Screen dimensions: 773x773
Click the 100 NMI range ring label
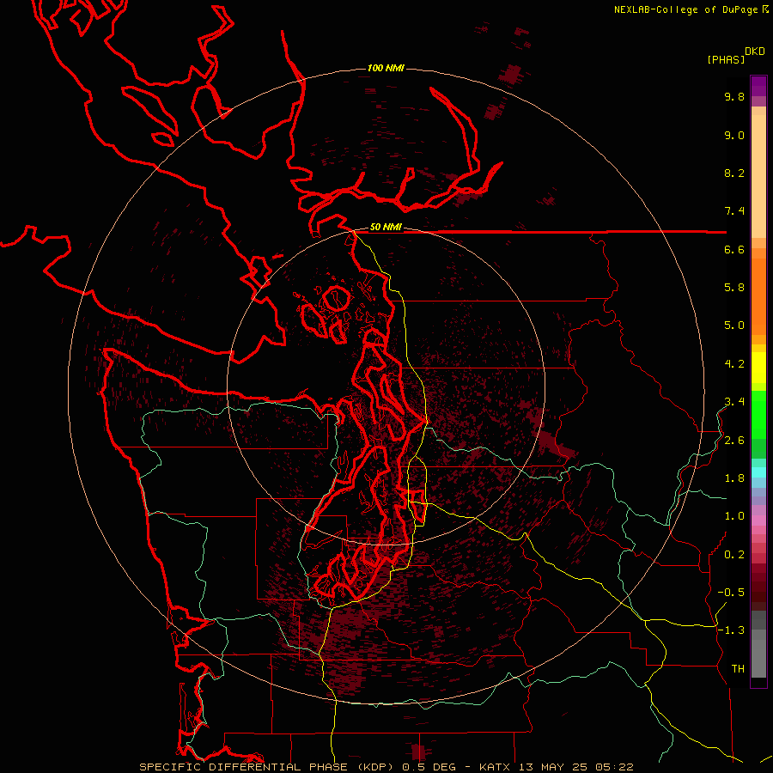pos(386,68)
